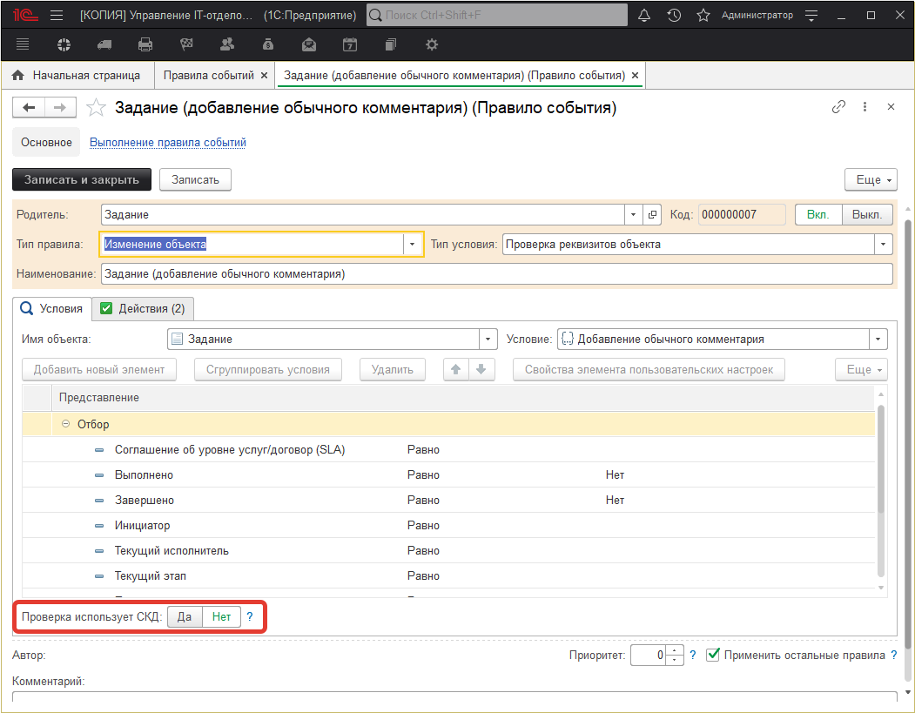The height and width of the screenshot is (713, 915).
Task: Increase Приоритет with the up stepper arrow
Action: (673, 649)
